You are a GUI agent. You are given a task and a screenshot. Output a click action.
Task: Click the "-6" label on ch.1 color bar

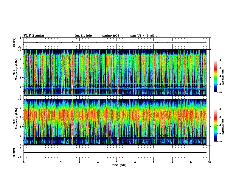point(220,60)
